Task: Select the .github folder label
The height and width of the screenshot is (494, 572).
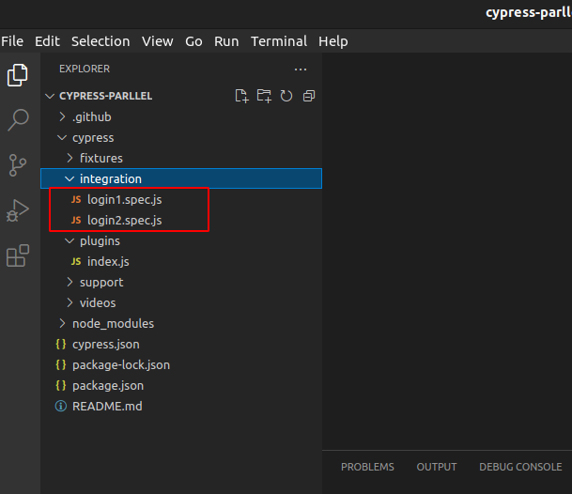Action: coord(91,117)
